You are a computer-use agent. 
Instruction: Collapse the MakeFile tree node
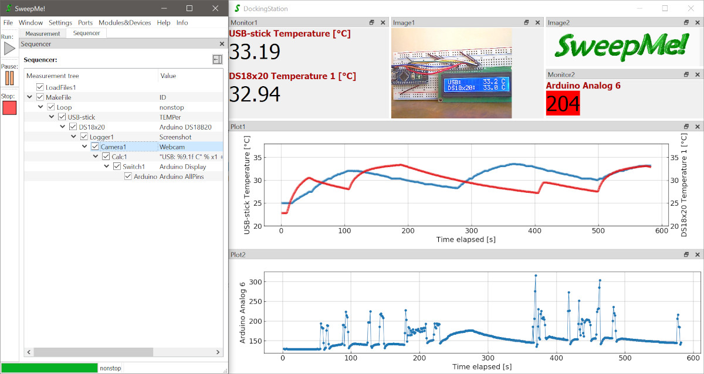pyautogui.click(x=30, y=97)
